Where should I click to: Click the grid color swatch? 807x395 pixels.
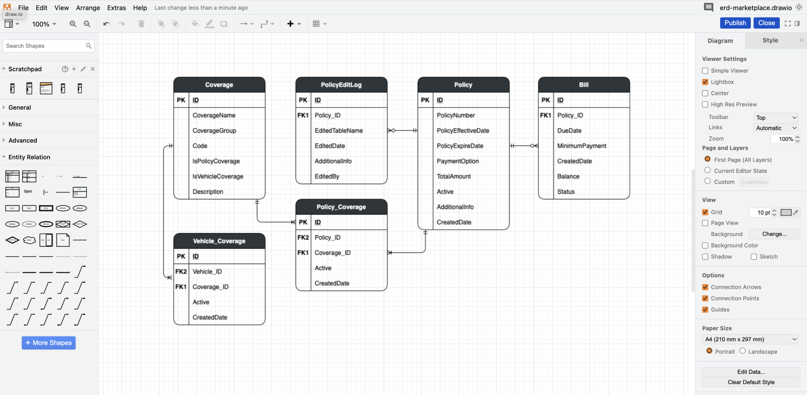pos(786,212)
